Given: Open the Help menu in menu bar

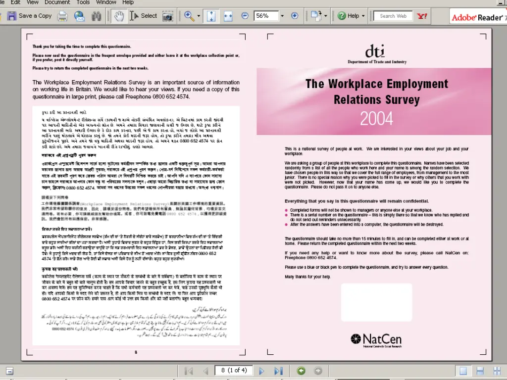Looking at the screenshot, I should pyautogui.click(x=128, y=2).
